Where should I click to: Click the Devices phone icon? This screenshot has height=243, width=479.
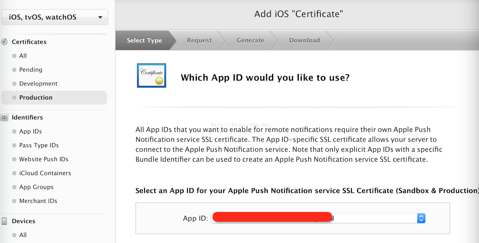(4, 221)
